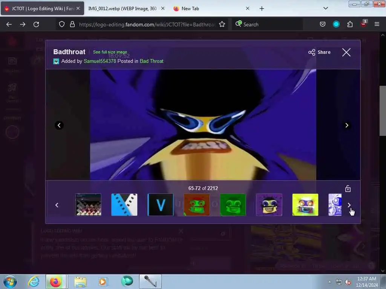Screen dimensions: 386x289
Task: Open the network tray icon
Action: click(339, 282)
